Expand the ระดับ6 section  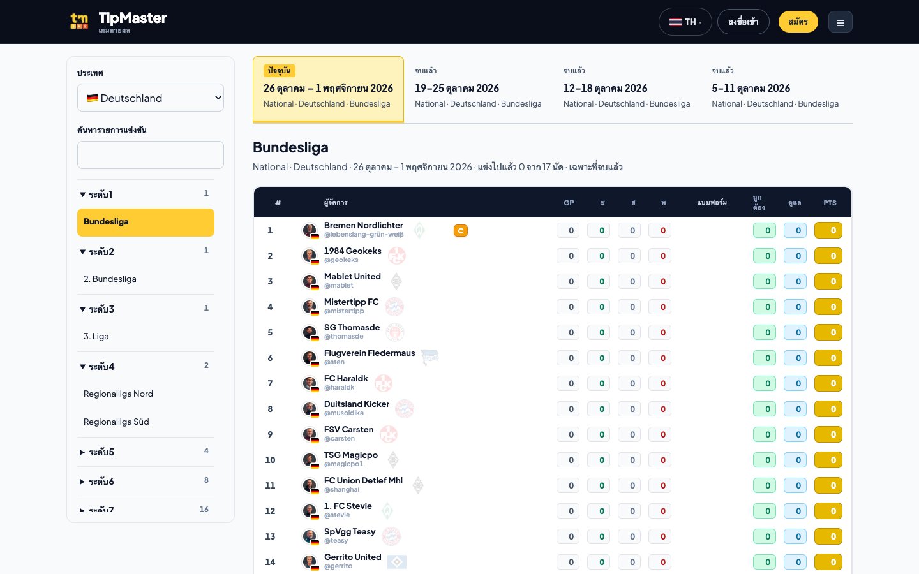pyautogui.click(x=146, y=481)
